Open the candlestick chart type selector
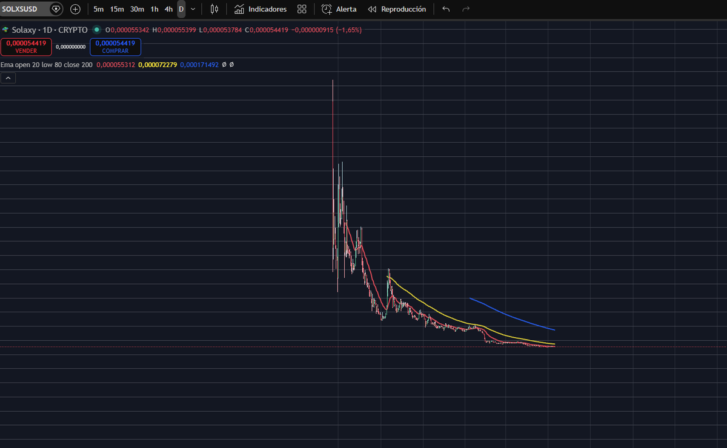This screenshot has width=727, height=448. coord(214,9)
